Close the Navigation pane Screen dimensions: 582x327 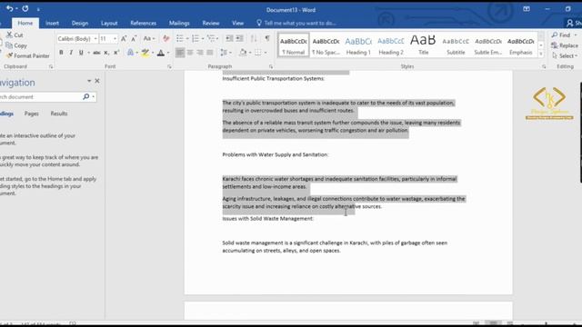97,81
